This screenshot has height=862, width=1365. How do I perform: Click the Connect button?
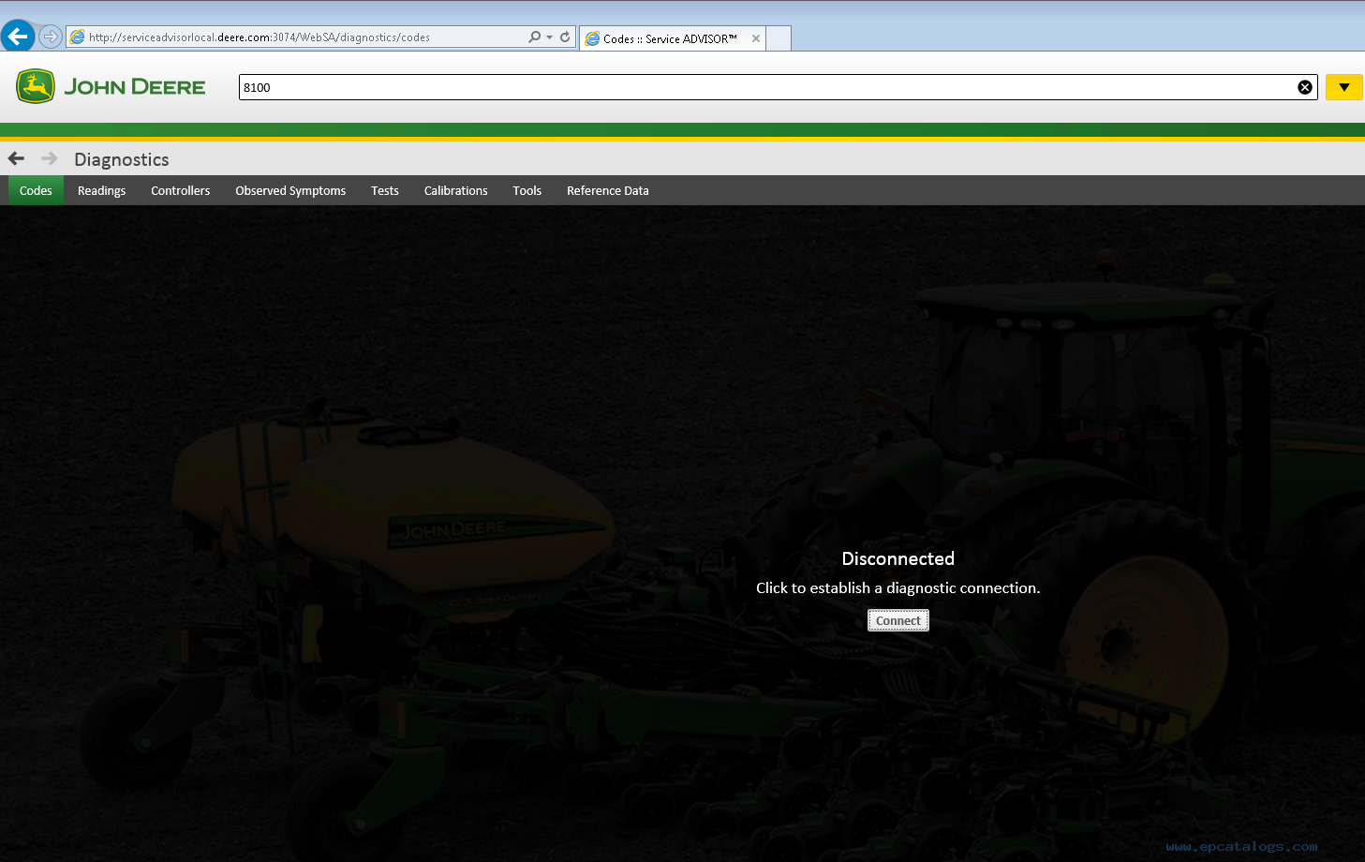898,620
